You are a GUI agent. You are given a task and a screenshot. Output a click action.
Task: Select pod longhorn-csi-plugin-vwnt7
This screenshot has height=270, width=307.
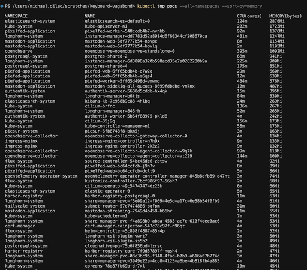point(116,236)
